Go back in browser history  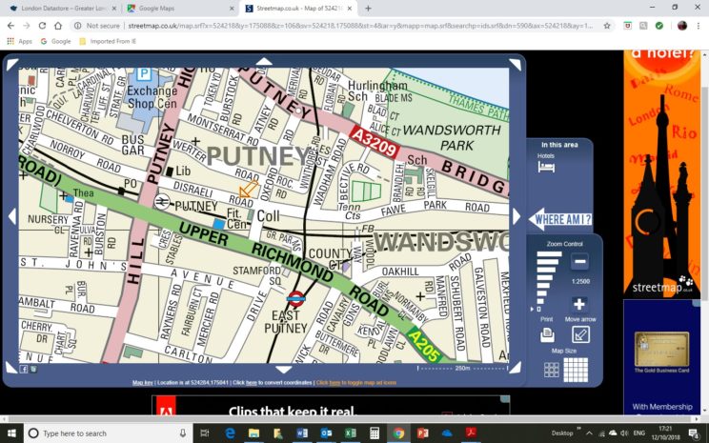click(x=10, y=26)
